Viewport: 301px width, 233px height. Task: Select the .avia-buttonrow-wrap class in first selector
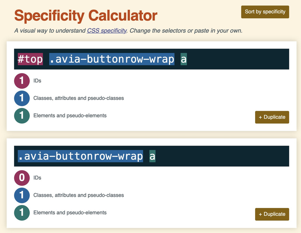click(x=112, y=59)
